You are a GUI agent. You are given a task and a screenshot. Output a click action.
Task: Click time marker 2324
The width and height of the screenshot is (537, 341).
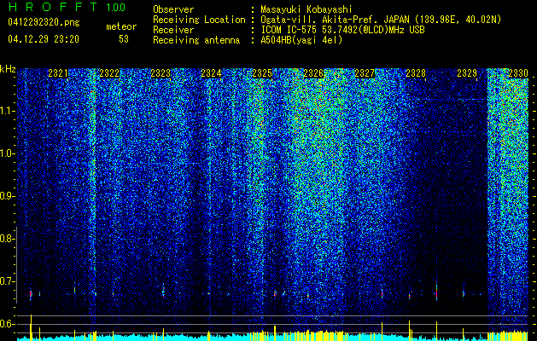pyautogui.click(x=212, y=73)
